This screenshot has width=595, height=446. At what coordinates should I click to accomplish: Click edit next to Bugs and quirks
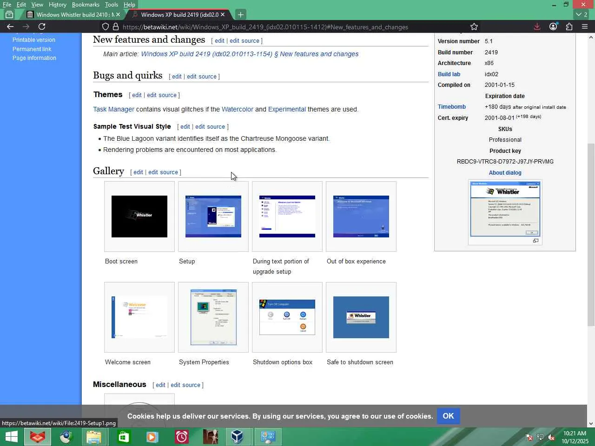pyautogui.click(x=177, y=77)
